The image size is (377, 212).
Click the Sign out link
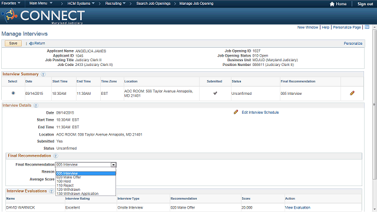365,4
